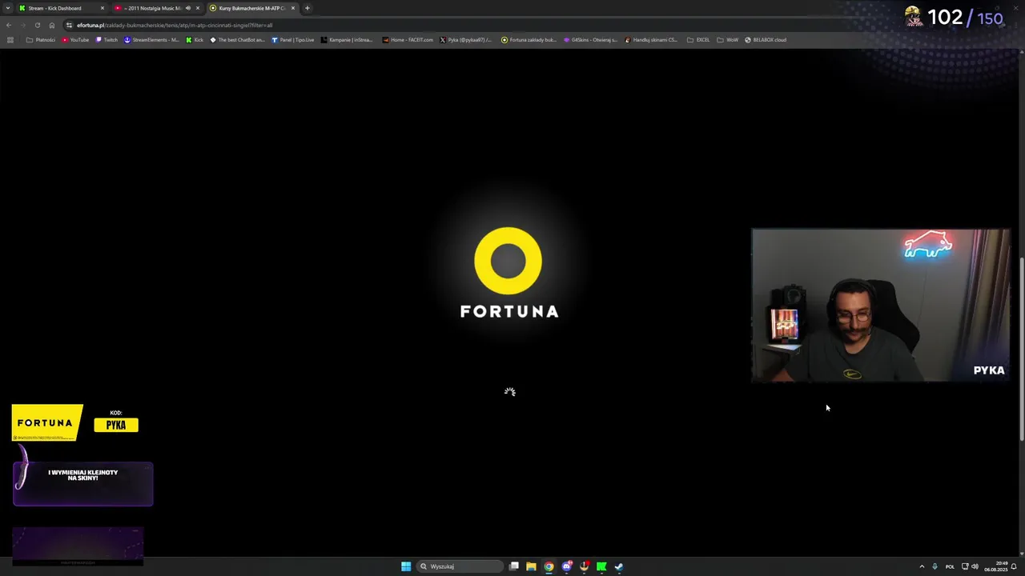Open the Handluj skinami CS bookmark
Viewport: 1025px width, 576px height.
click(x=651, y=40)
